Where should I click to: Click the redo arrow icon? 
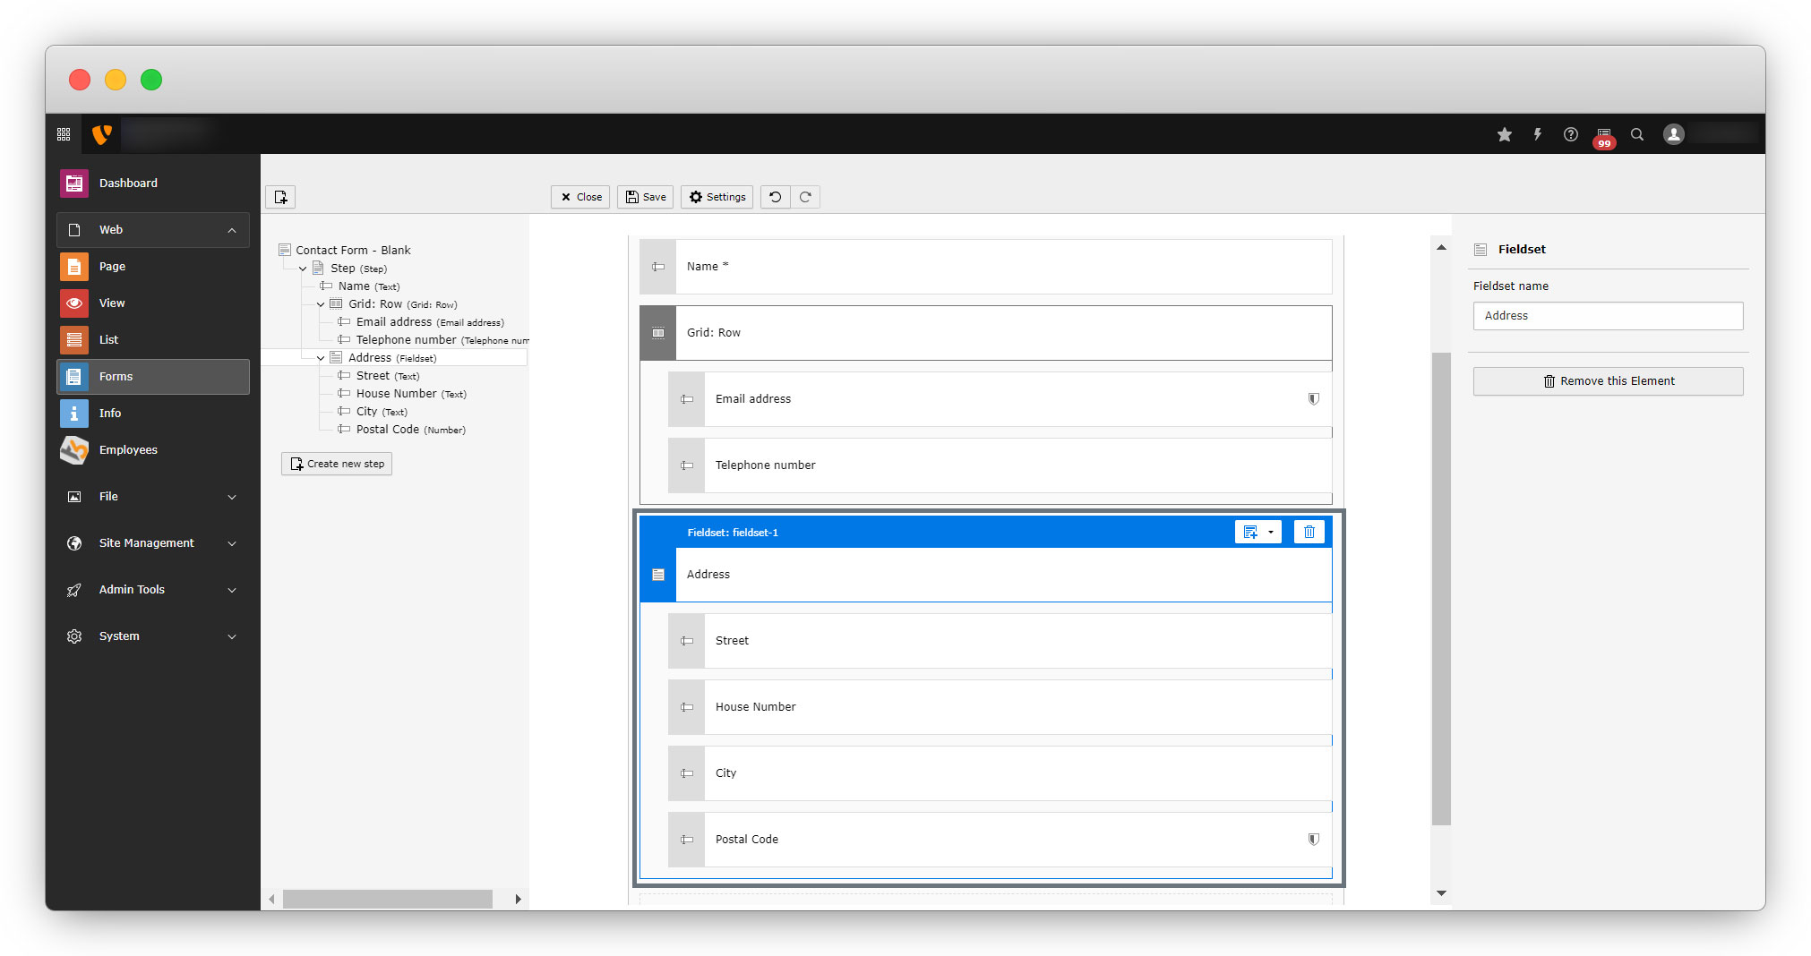point(805,197)
